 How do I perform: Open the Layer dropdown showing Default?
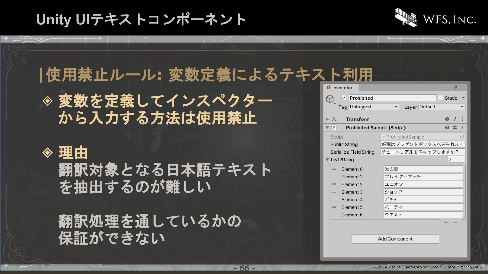442,107
